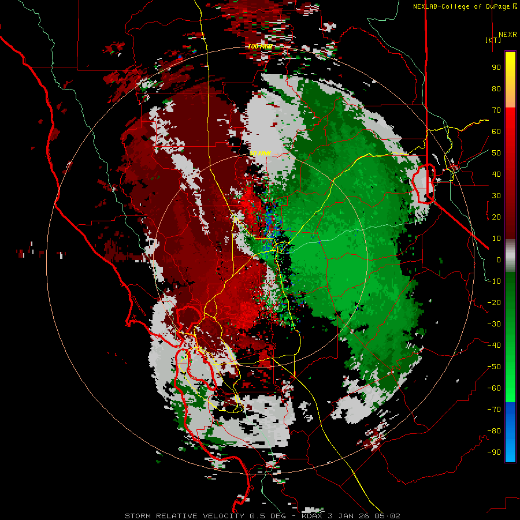Click the -50 knot legend value
The width and height of the screenshot is (520, 520).
[x=494, y=367]
